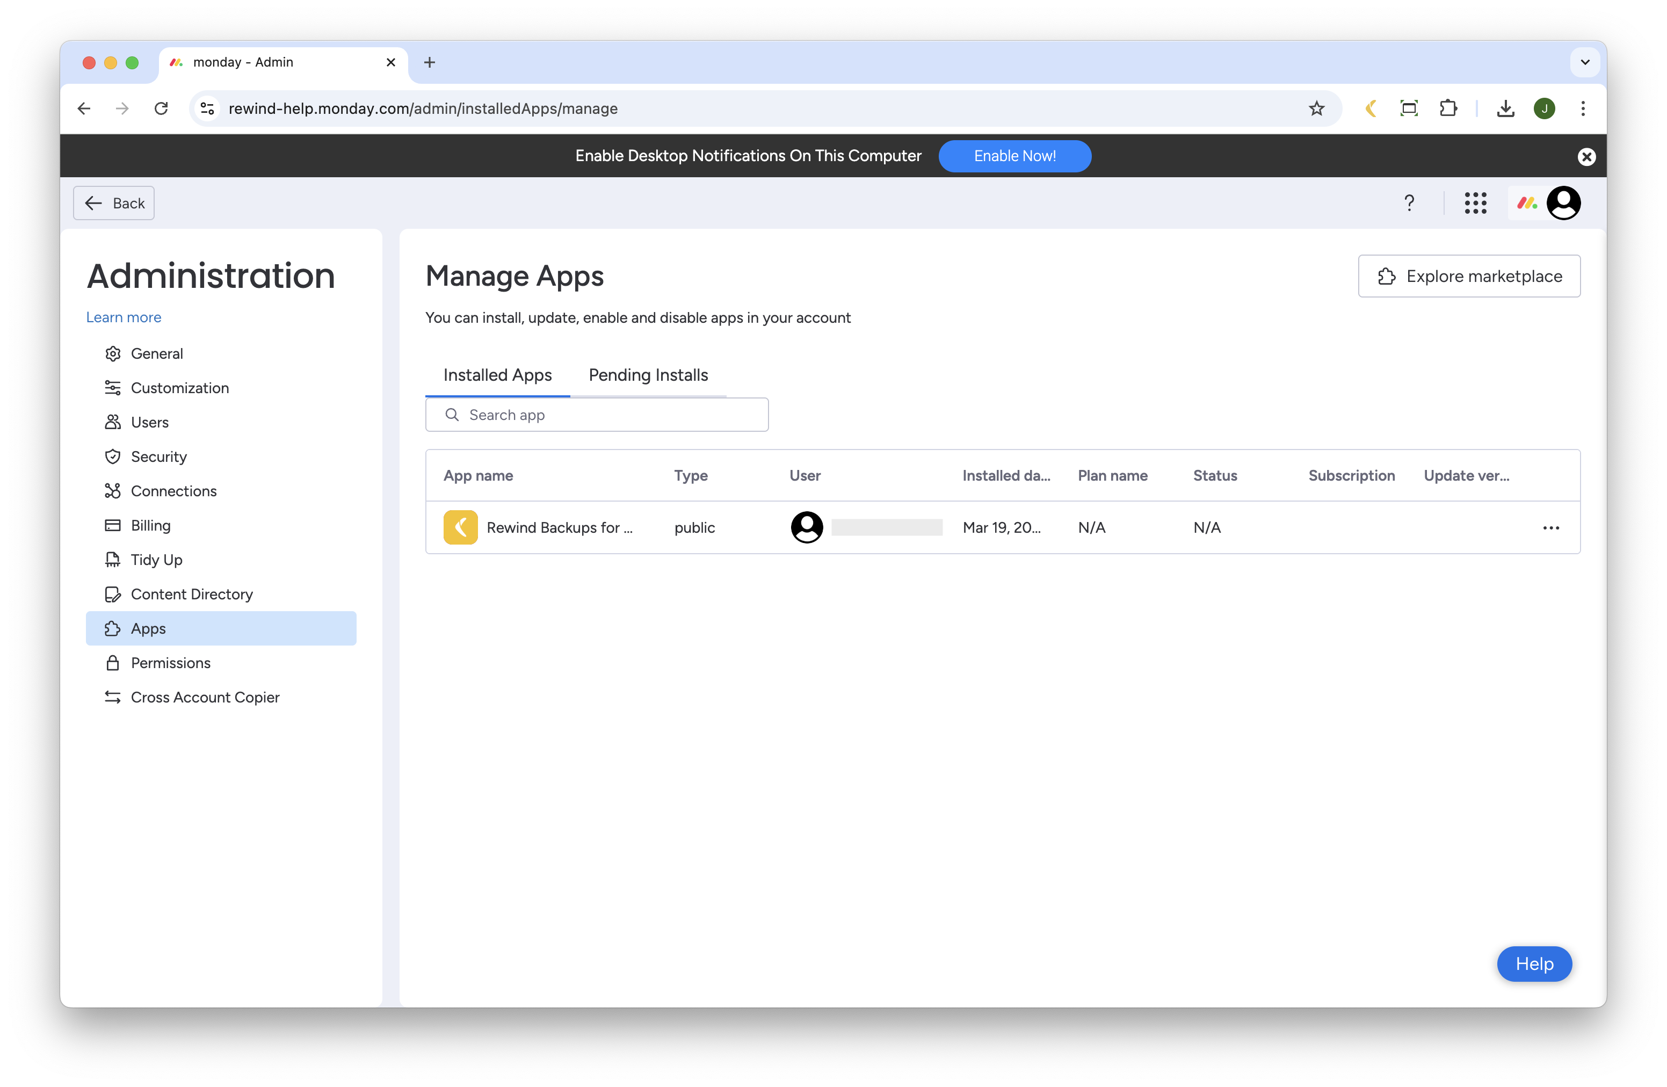Open the Security section
The height and width of the screenshot is (1087, 1667).
(221, 456)
